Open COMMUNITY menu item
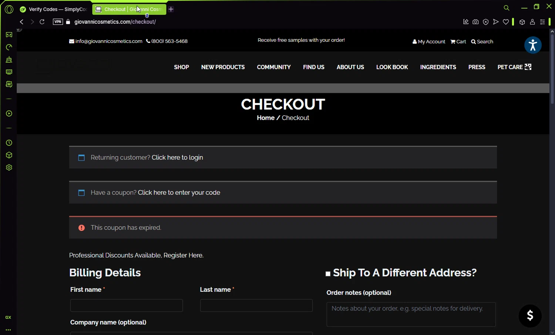The image size is (555, 335). [x=274, y=67]
